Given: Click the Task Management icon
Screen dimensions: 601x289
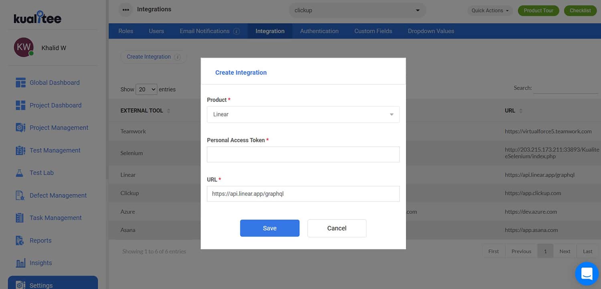Looking at the screenshot, I should pos(20,218).
